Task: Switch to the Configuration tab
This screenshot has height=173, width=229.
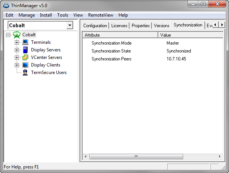Action: (x=95, y=26)
